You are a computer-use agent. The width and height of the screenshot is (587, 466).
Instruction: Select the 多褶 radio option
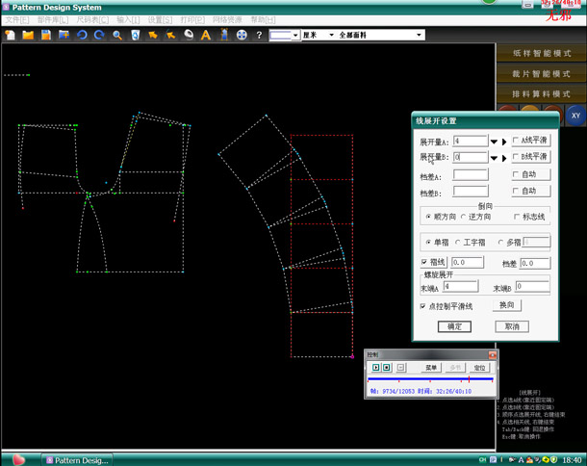(x=500, y=243)
